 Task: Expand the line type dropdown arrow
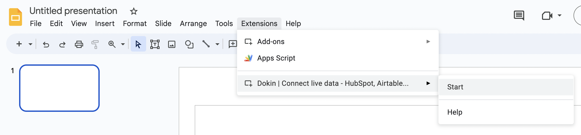tap(217, 44)
